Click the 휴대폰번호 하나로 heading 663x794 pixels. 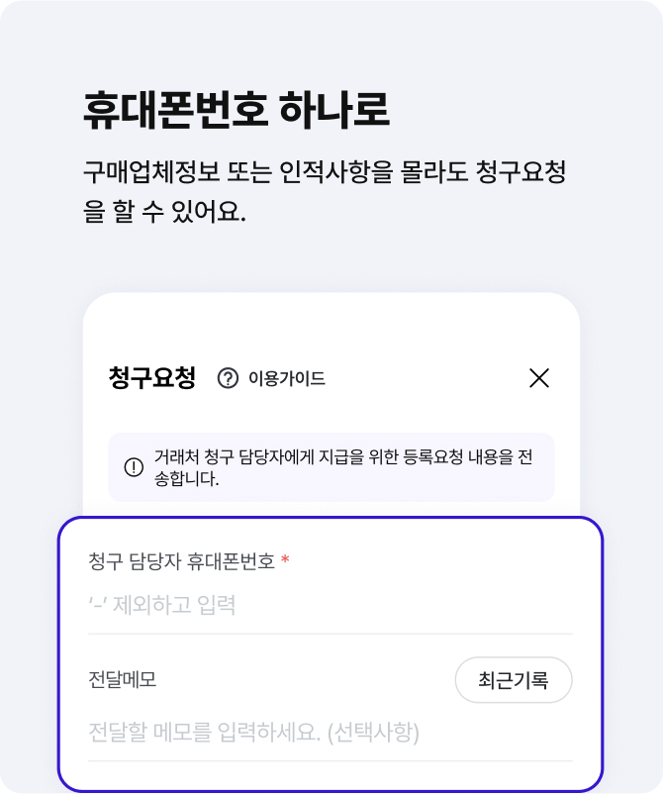point(237,110)
